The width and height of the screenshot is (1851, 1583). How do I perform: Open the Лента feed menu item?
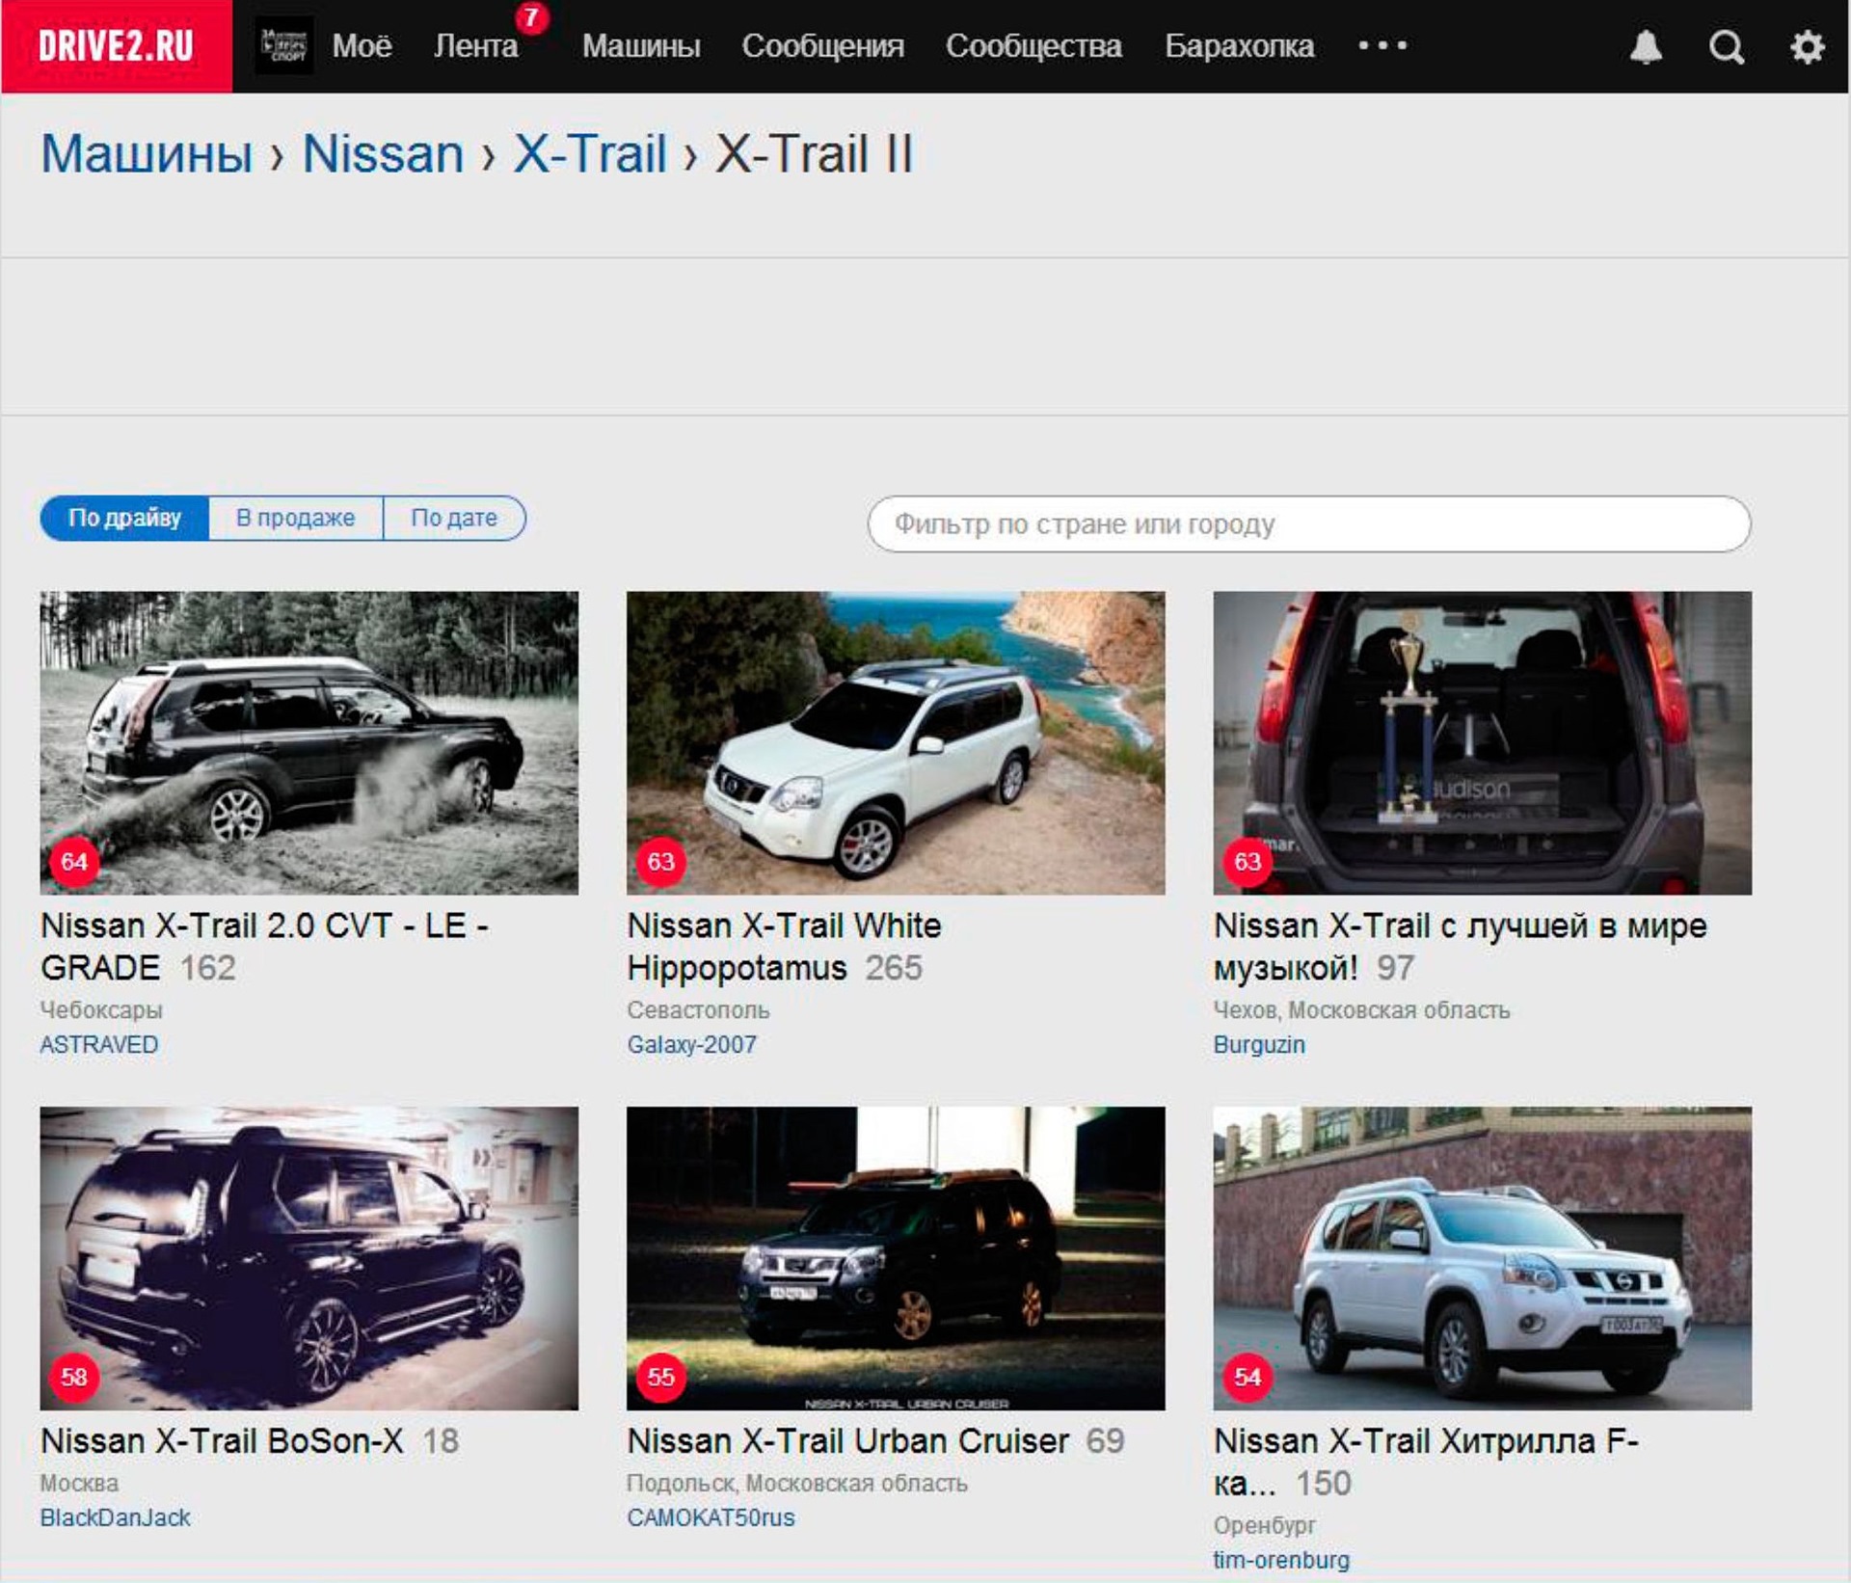click(x=475, y=46)
